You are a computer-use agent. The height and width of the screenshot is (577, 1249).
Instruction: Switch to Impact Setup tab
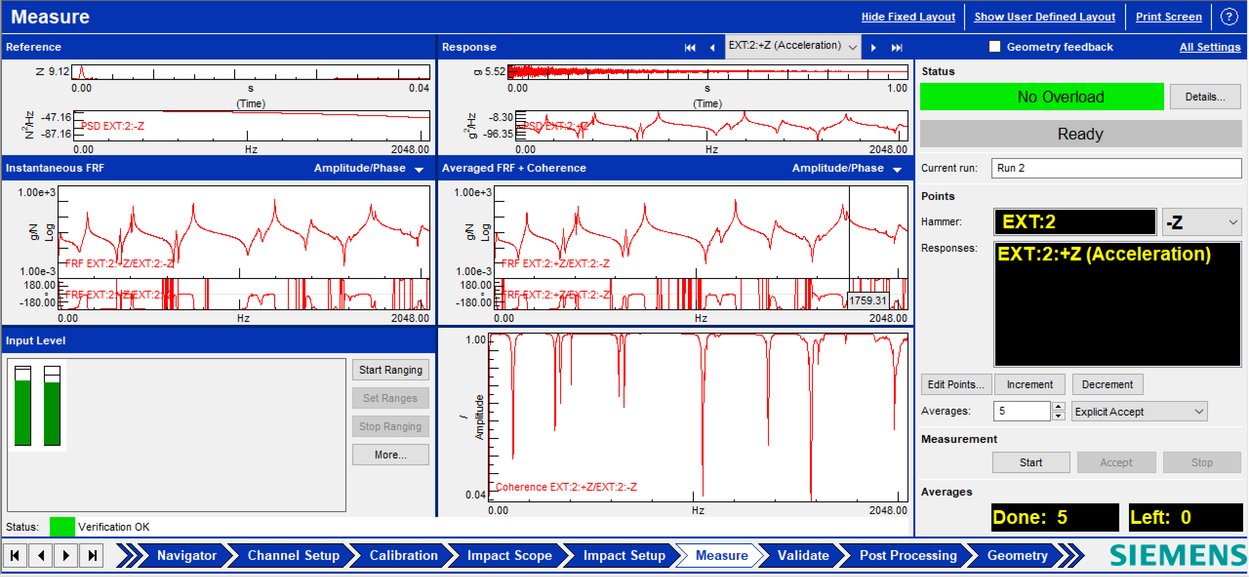pos(624,556)
